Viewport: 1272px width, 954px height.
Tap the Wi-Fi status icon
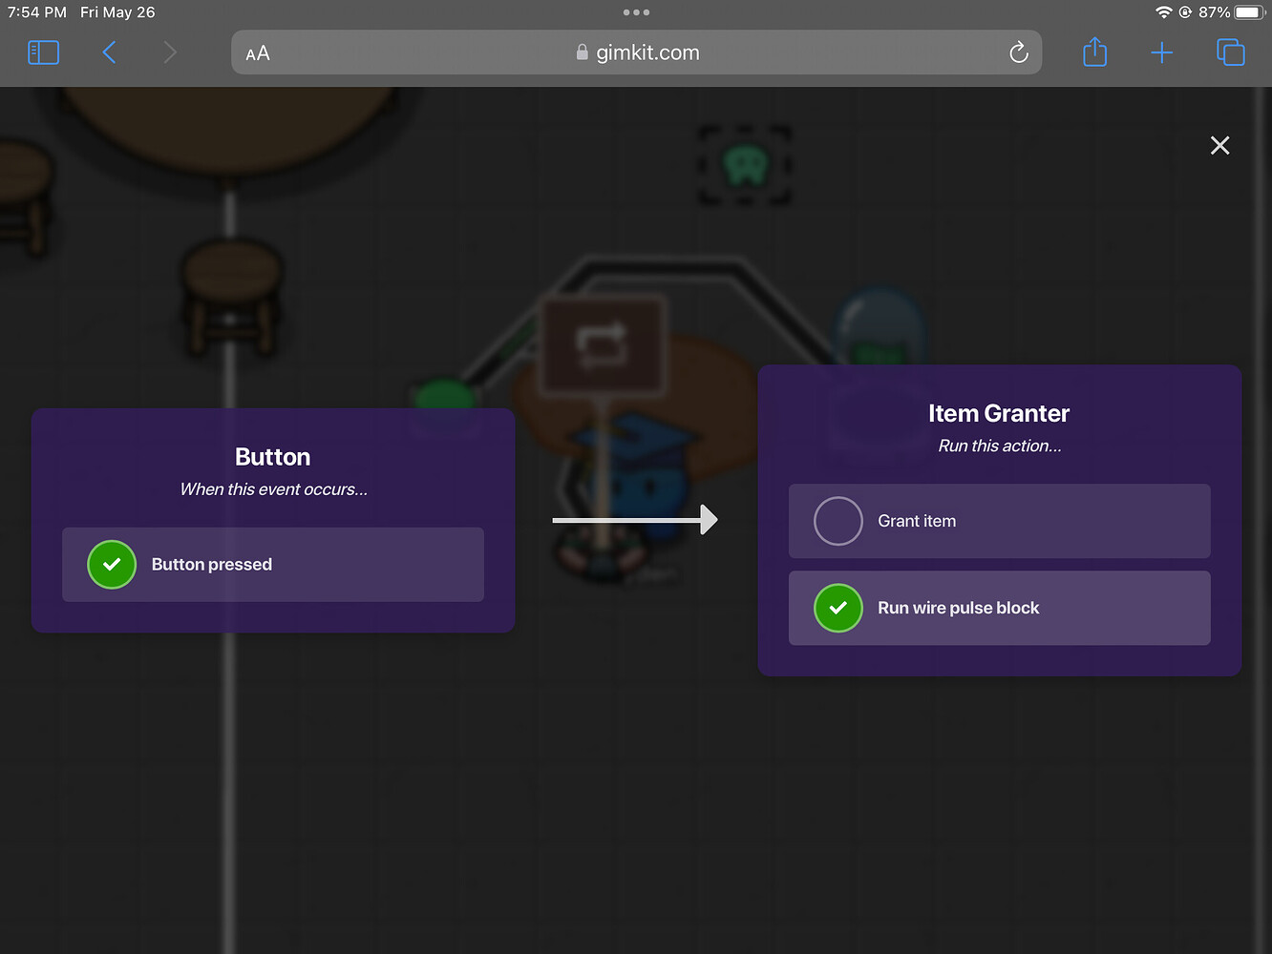[1163, 12]
